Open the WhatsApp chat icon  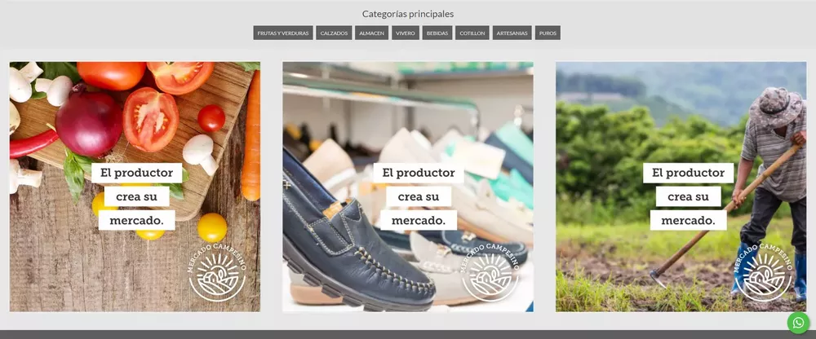pyautogui.click(x=798, y=323)
